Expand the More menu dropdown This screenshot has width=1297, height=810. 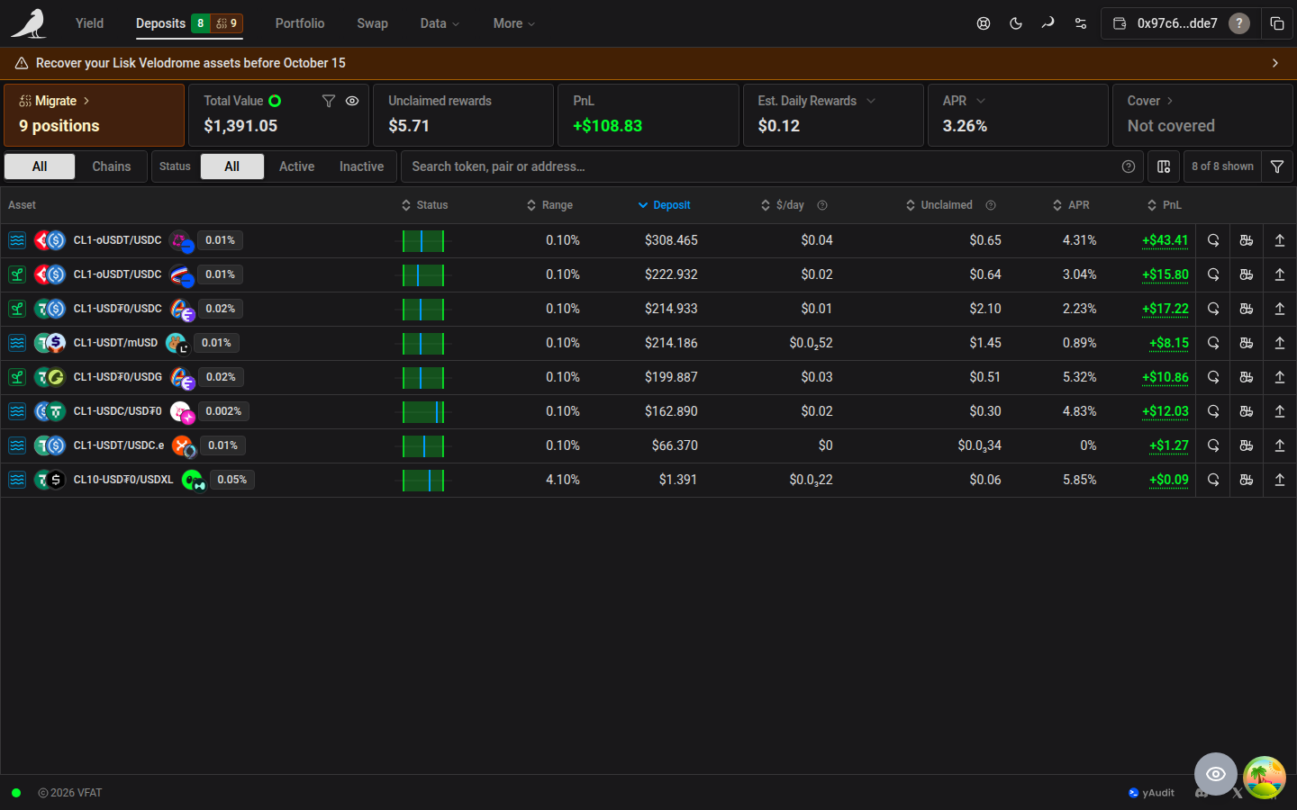tap(514, 23)
